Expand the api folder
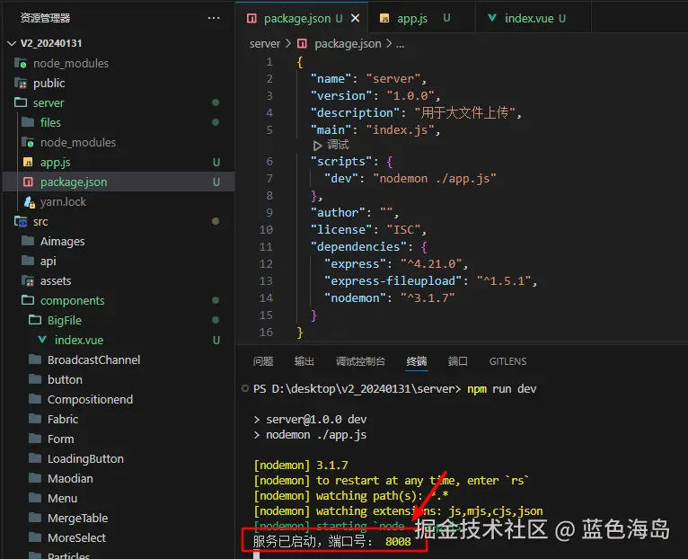This screenshot has width=688, height=559. pyautogui.click(x=48, y=261)
